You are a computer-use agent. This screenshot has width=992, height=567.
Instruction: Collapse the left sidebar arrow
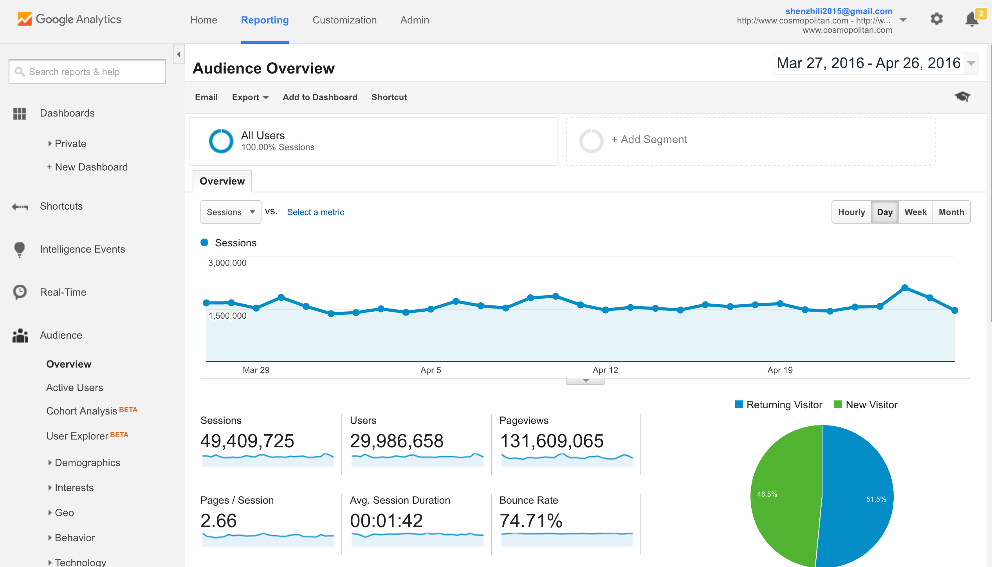point(179,54)
